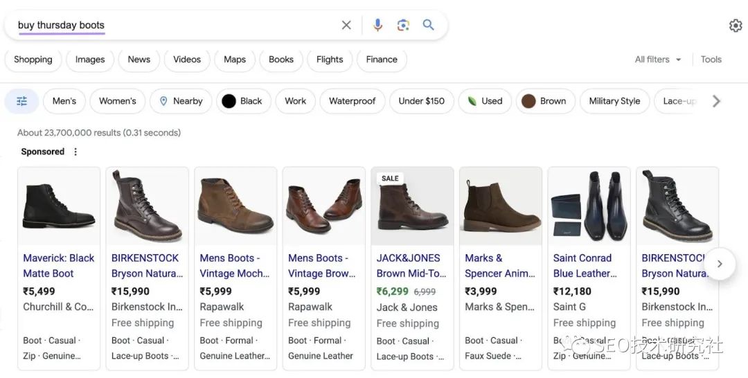
Task: Select the Brown color filter chip
Action: tap(545, 101)
